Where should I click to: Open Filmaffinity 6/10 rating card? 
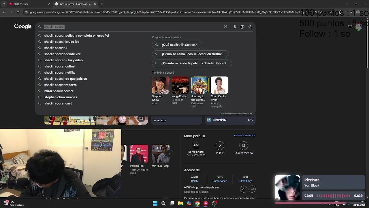pos(230,120)
